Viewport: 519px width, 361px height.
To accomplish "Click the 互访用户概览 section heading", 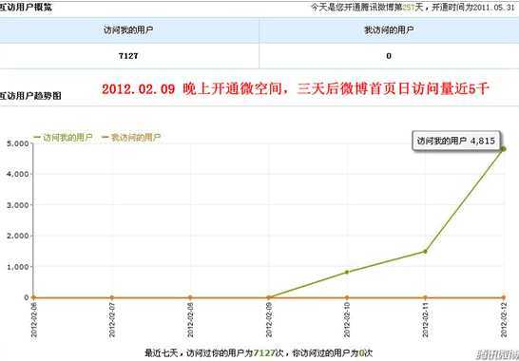I will point(26,7).
